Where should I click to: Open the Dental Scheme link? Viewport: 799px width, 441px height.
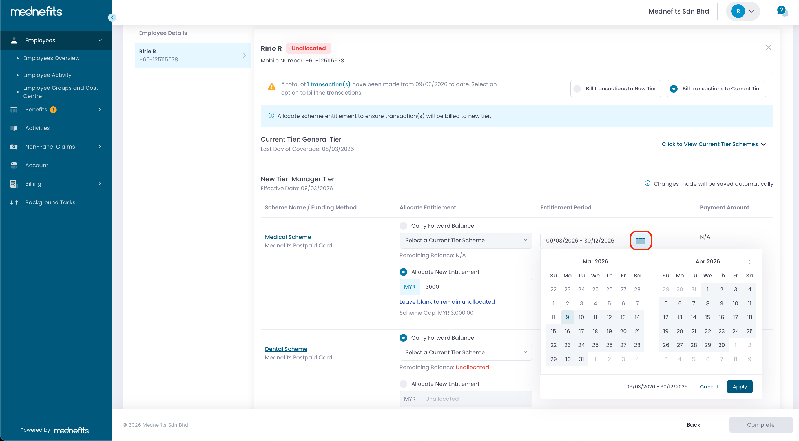coord(286,349)
